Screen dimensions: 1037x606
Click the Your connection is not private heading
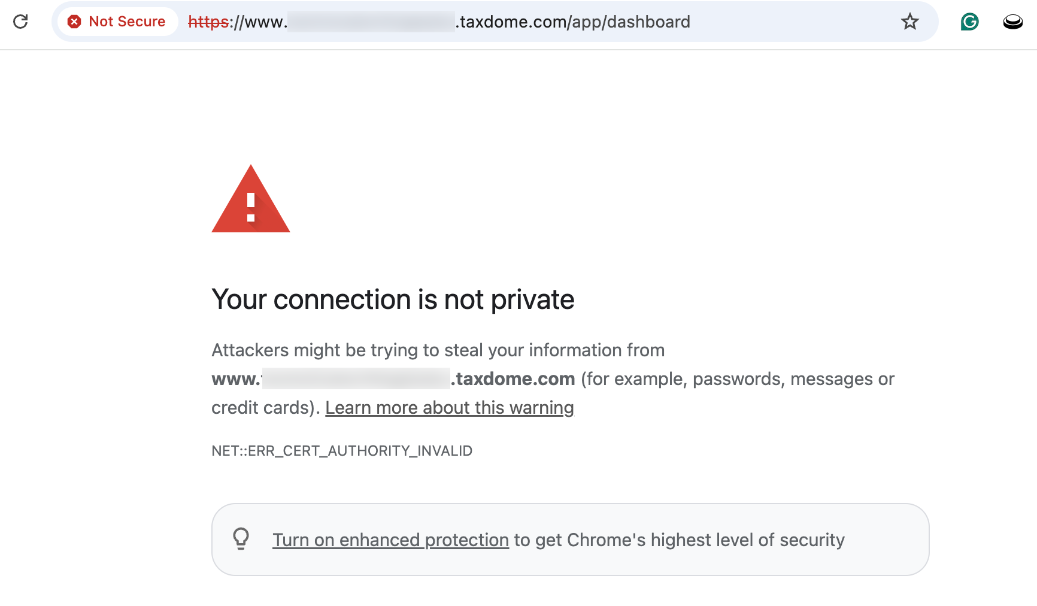coord(393,299)
